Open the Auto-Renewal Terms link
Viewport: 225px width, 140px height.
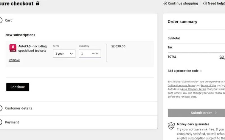(193, 89)
